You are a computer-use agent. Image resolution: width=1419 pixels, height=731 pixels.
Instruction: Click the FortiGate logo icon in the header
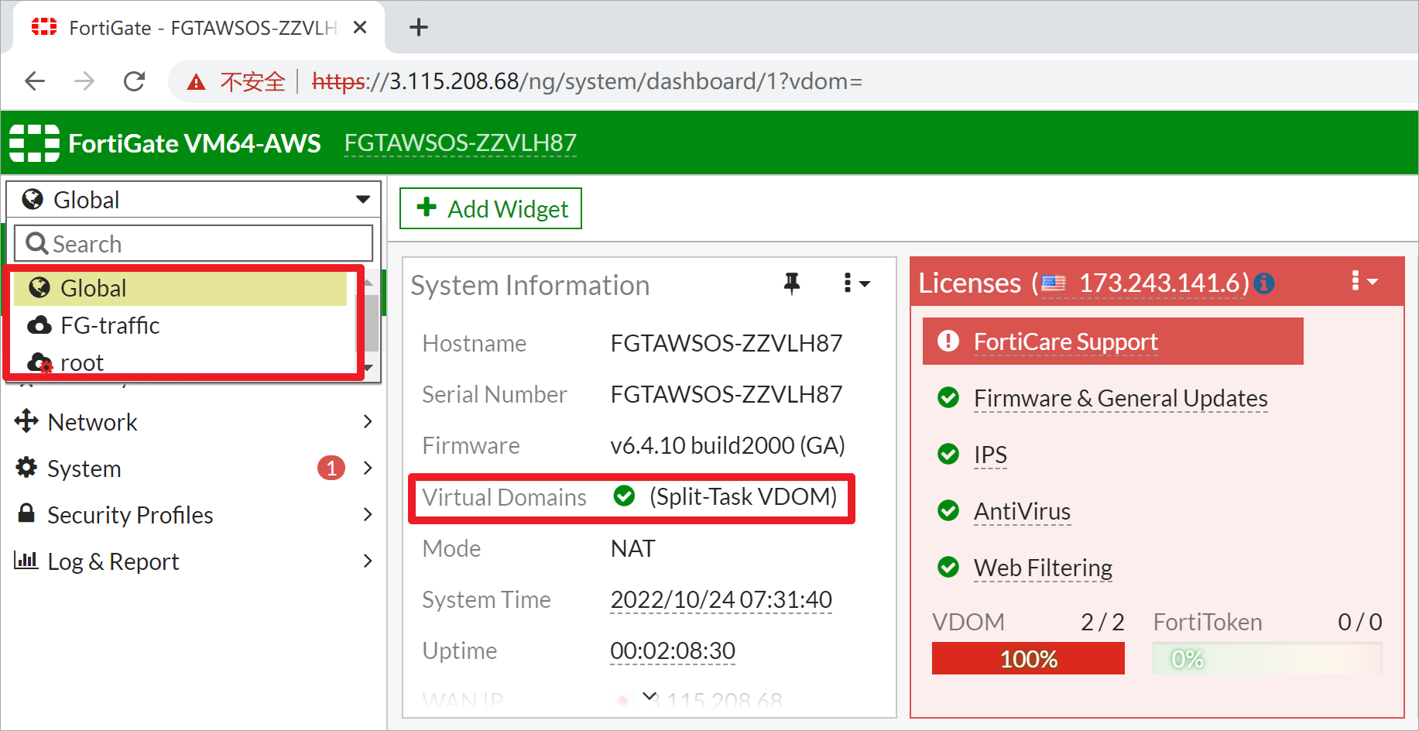point(34,143)
